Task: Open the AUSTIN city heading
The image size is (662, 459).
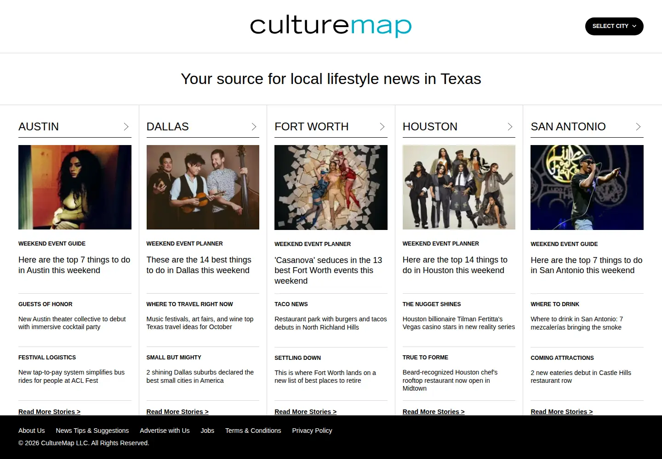Action: pos(39,127)
